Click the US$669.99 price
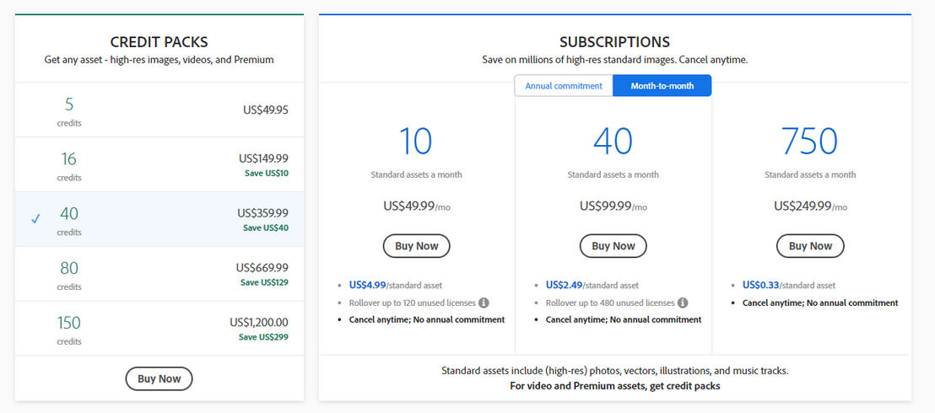935x413 pixels. pos(262,267)
